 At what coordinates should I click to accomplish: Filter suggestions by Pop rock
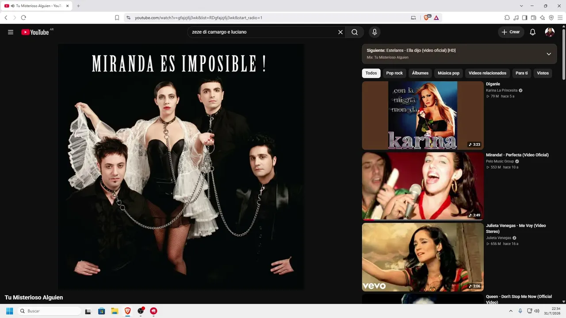[x=394, y=73]
